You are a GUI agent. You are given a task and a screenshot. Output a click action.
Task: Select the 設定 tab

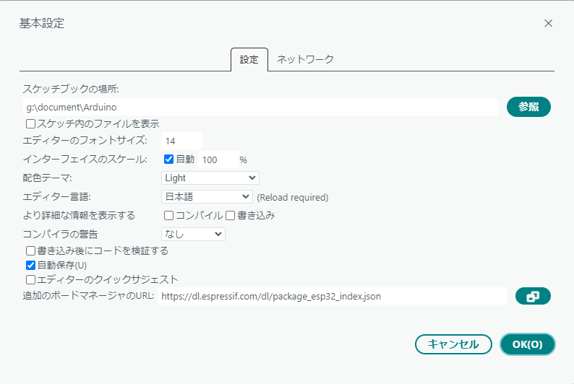click(x=249, y=60)
